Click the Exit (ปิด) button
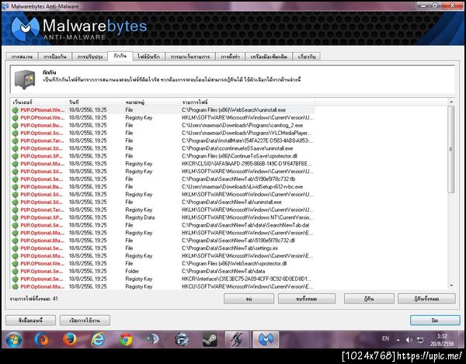The width and height of the screenshot is (466, 364). pyautogui.click(x=435, y=320)
